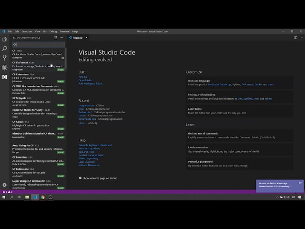Open Extensions panel more actions menu
The width and height of the screenshot is (305, 229).
[61, 38]
